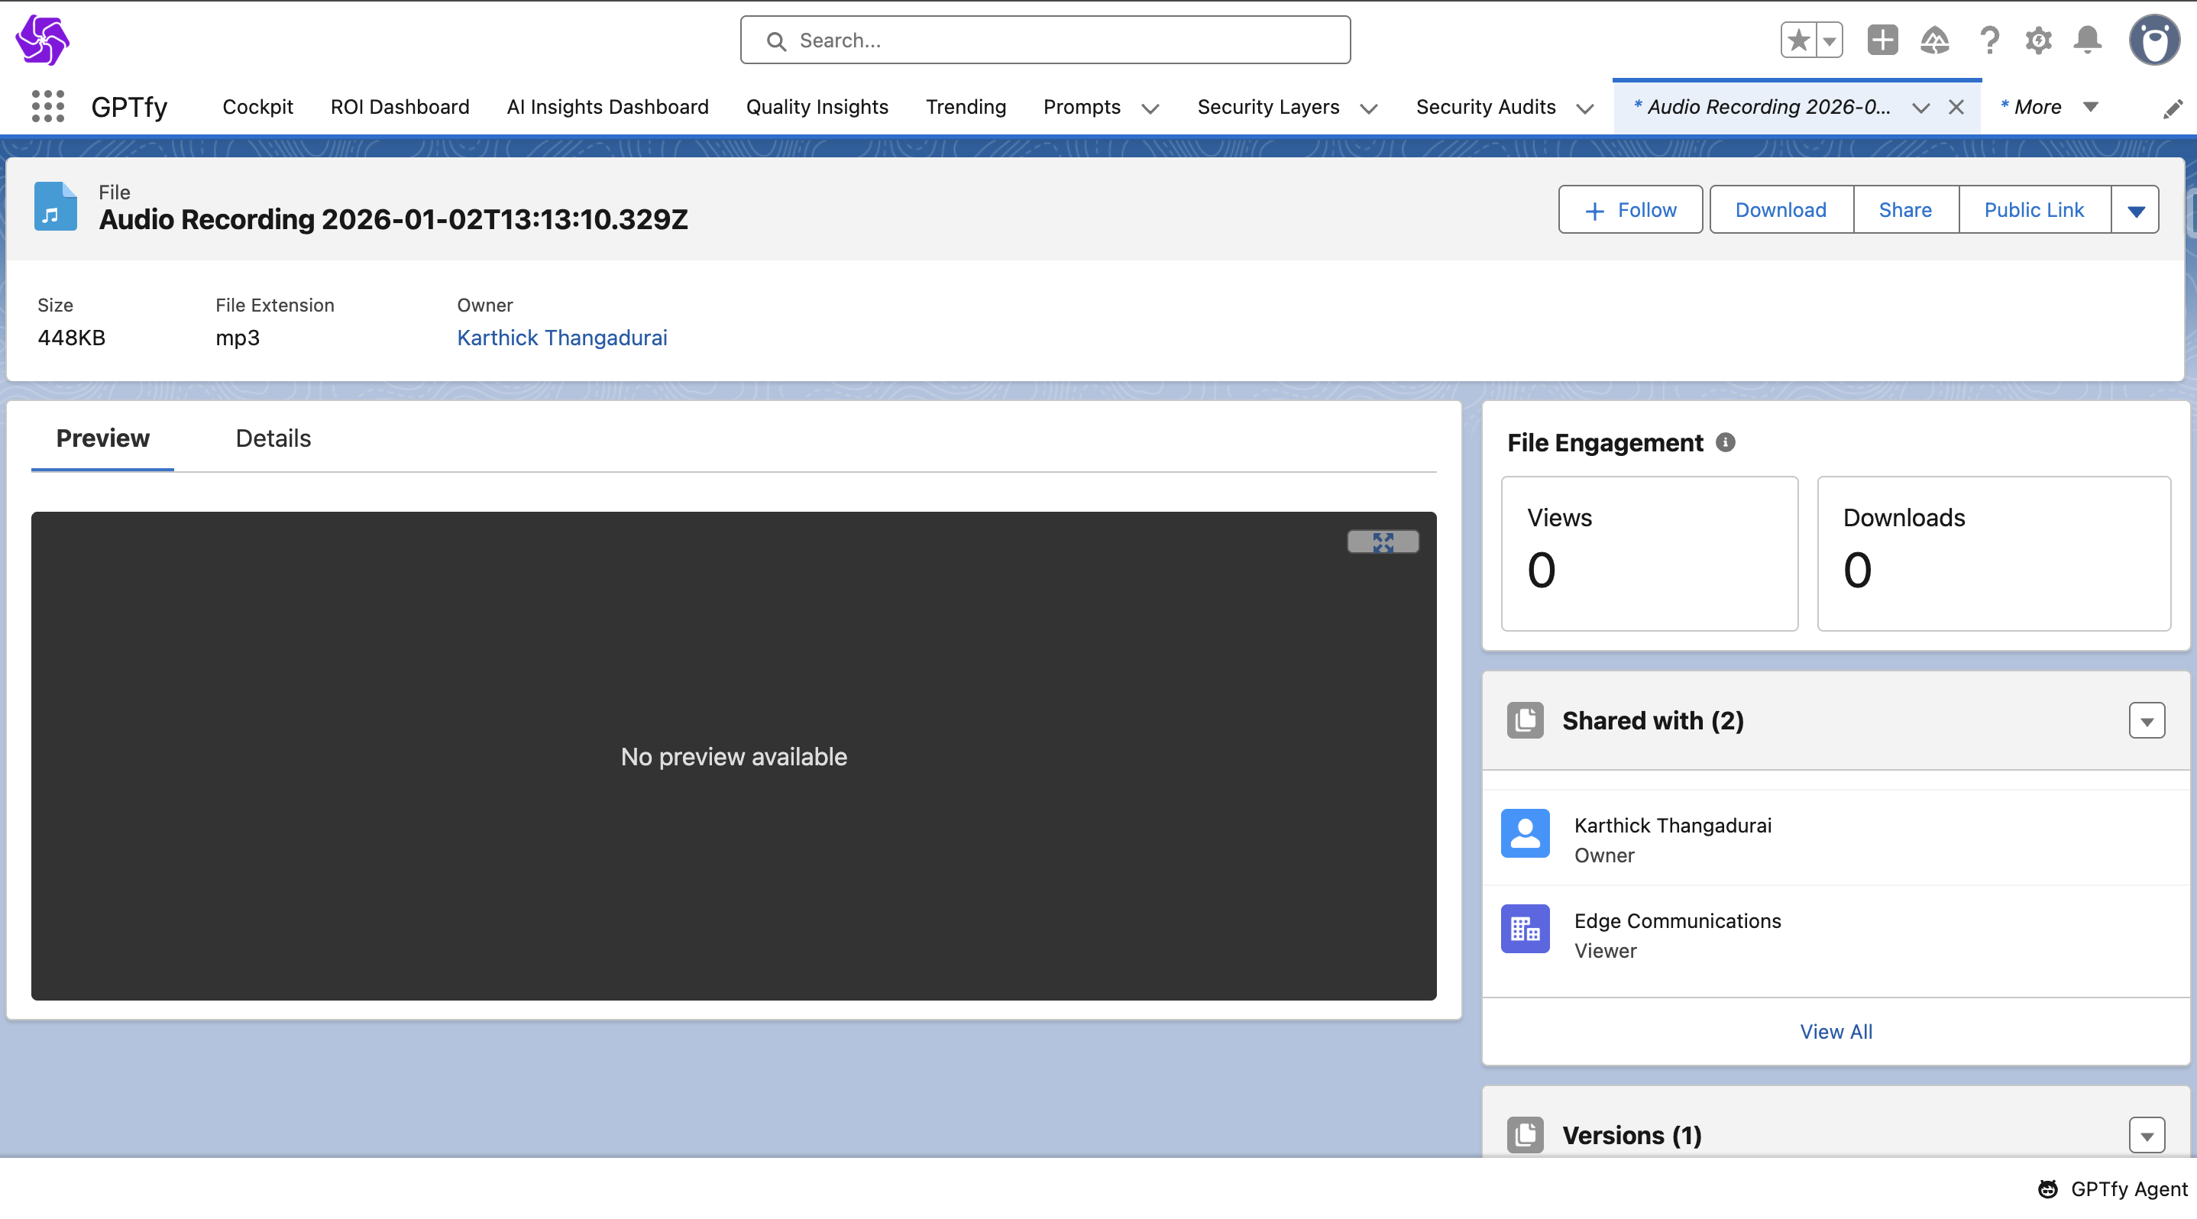Screen dimensions: 2197x1219
Task: Edit navigation with pencil icon
Action: coord(2173,108)
